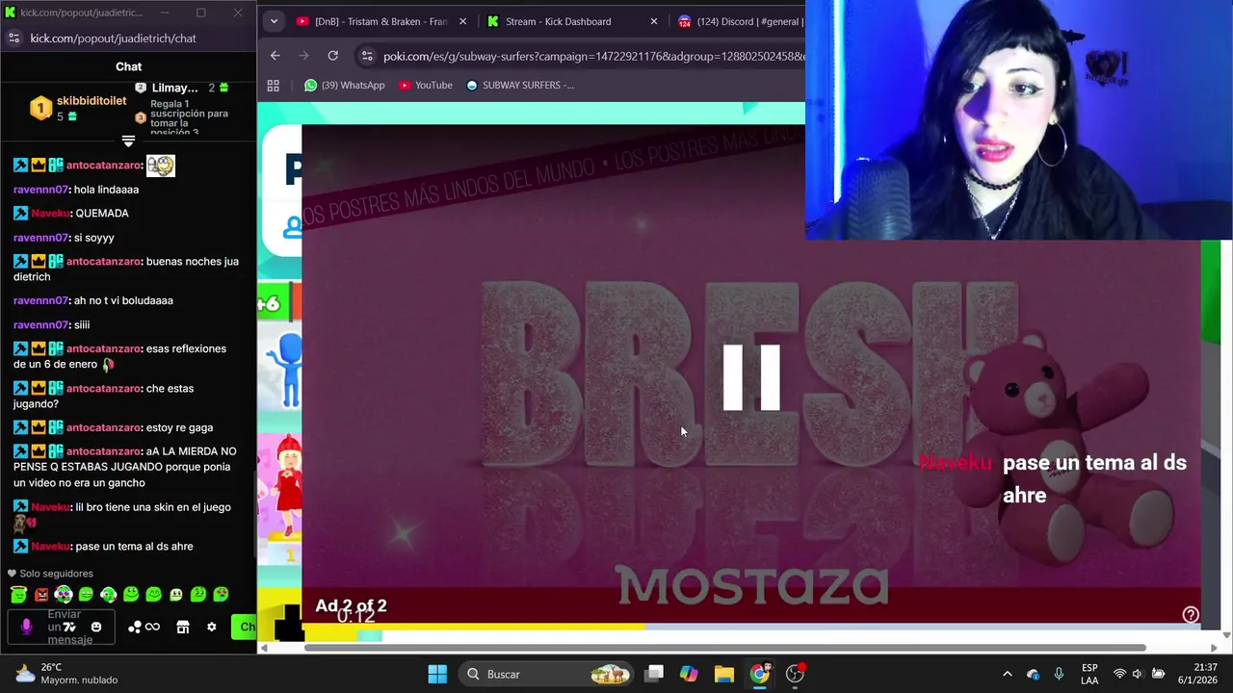
Task: Reload the poki.com page
Action: (x=333, y=56)
